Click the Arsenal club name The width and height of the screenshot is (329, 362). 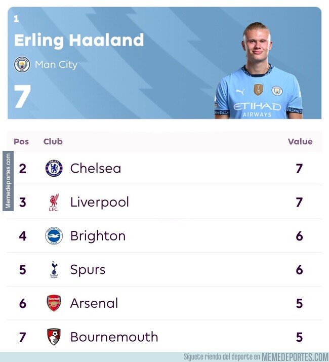coord(94,303)
